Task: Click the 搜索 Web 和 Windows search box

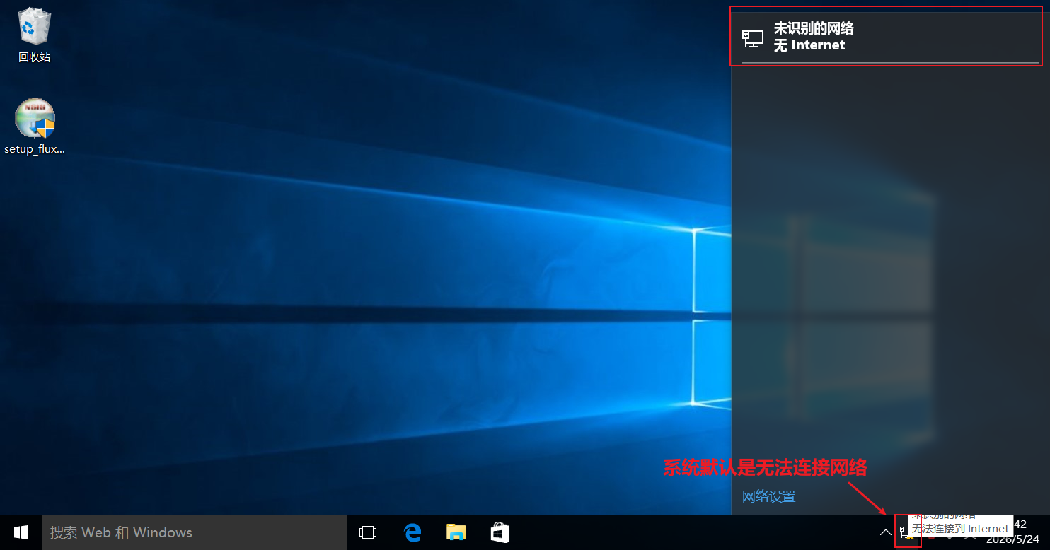Action: [195, 532]
